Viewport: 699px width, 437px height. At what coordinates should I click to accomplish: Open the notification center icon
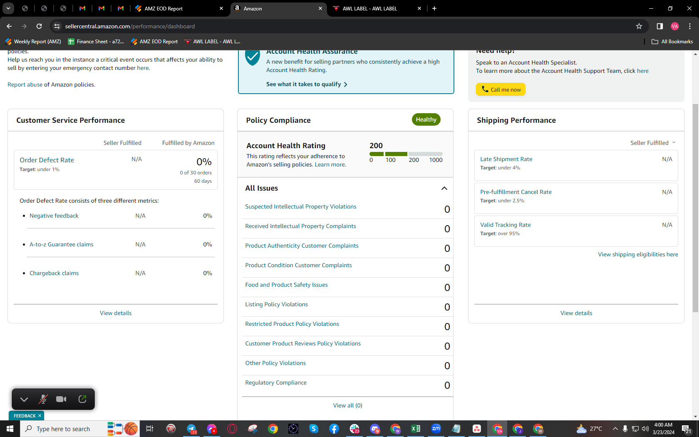687,429
